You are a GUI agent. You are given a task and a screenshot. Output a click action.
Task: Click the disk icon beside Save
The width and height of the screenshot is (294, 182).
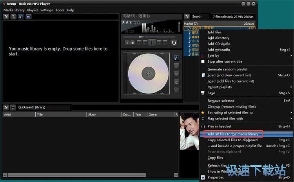(x=203, y=93)
